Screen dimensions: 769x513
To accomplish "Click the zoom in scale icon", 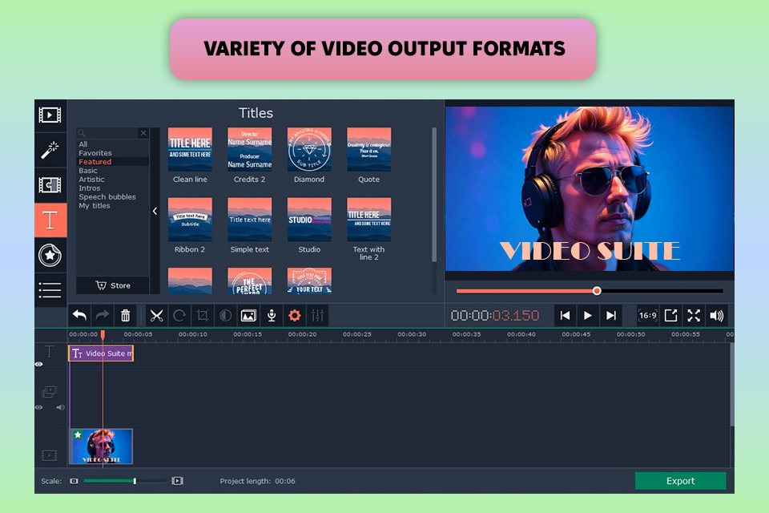I will pos(178,481).
